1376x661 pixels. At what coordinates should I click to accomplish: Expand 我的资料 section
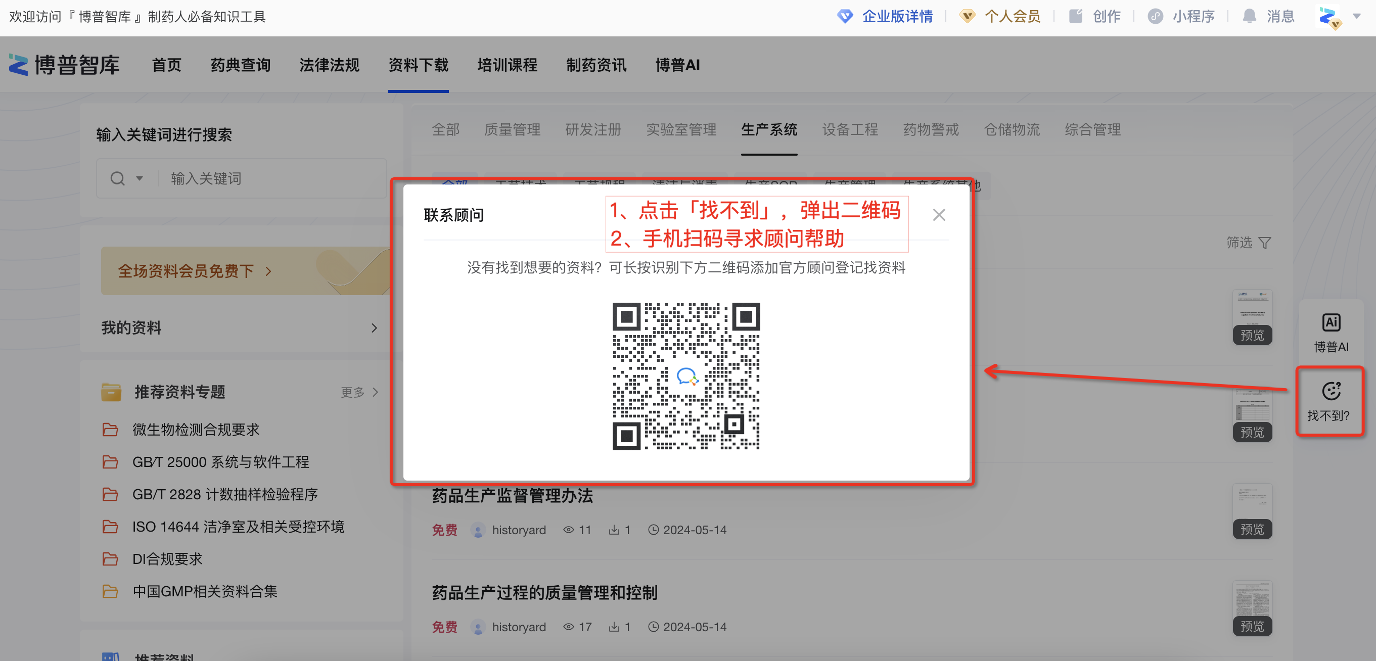[239, 327]
